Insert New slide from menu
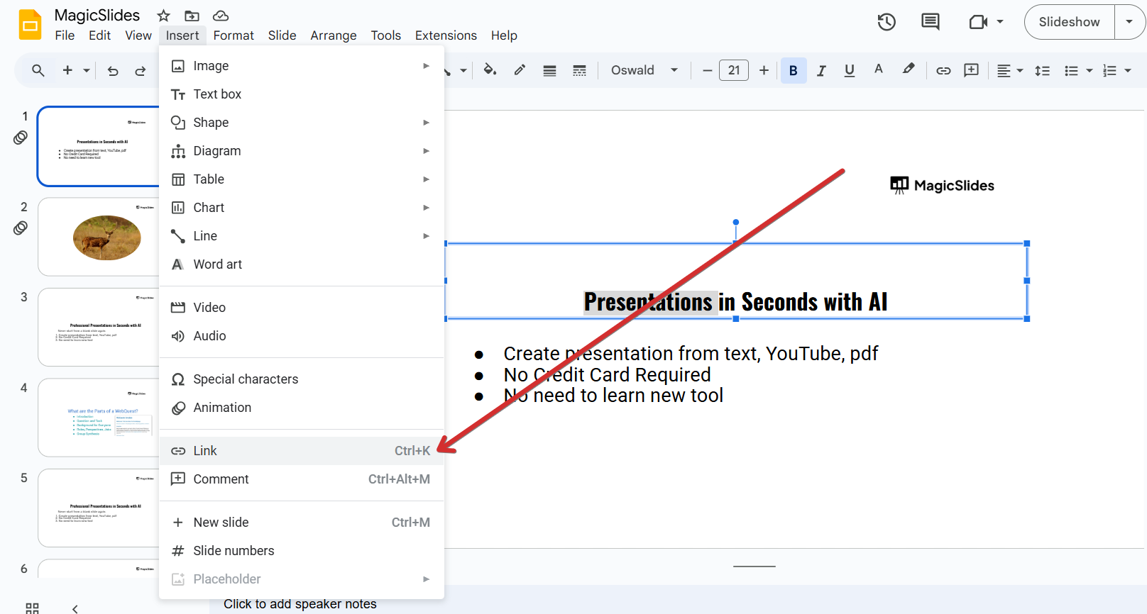The height and width of the screenshot is (614, 1147). coord(302,523)
